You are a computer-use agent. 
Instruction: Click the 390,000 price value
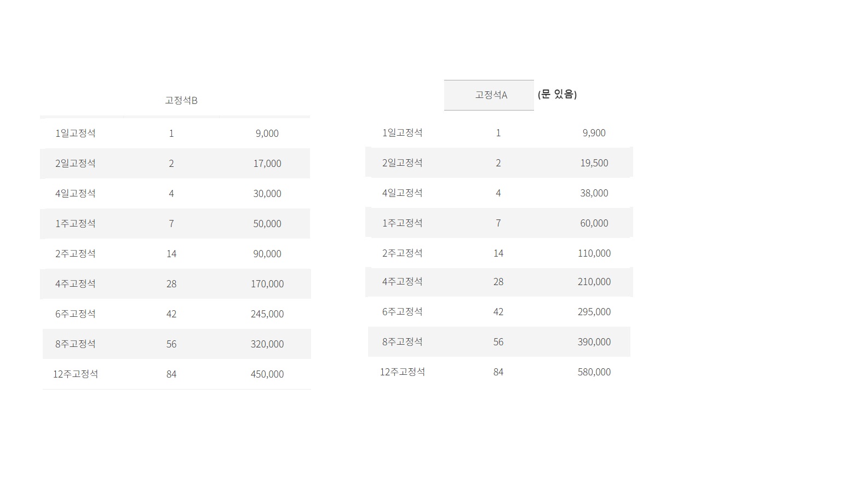tap(594, 342)
